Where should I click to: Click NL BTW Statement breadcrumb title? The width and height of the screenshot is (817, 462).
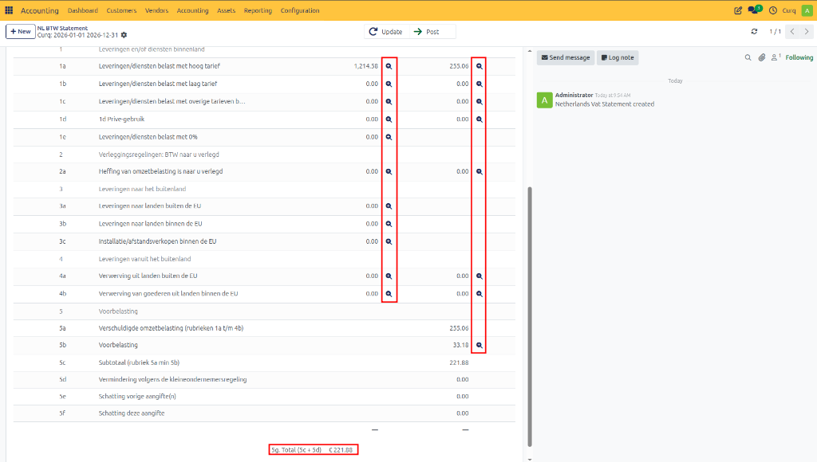coord(62,28)
